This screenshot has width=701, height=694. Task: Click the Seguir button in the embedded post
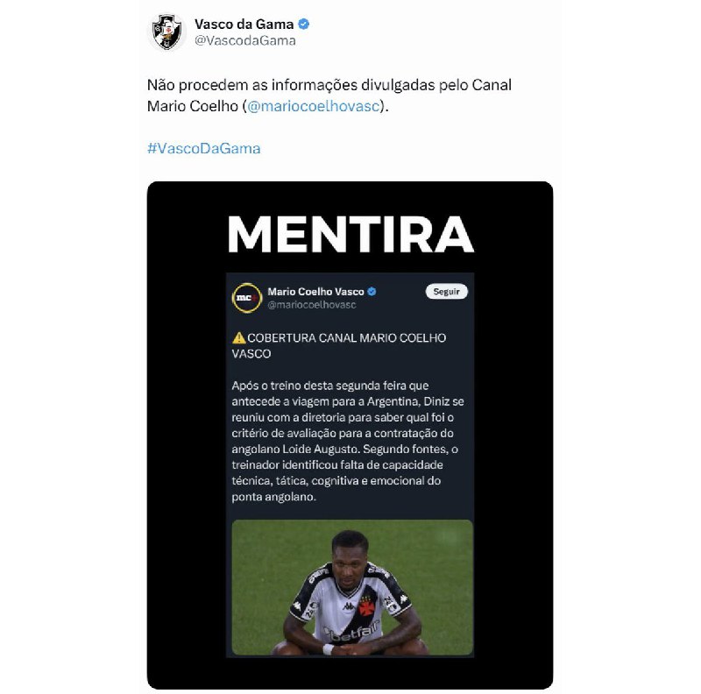(x=446, y=292)
